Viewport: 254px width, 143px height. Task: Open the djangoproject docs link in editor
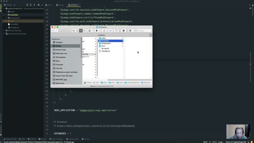[x=96, y=126]
